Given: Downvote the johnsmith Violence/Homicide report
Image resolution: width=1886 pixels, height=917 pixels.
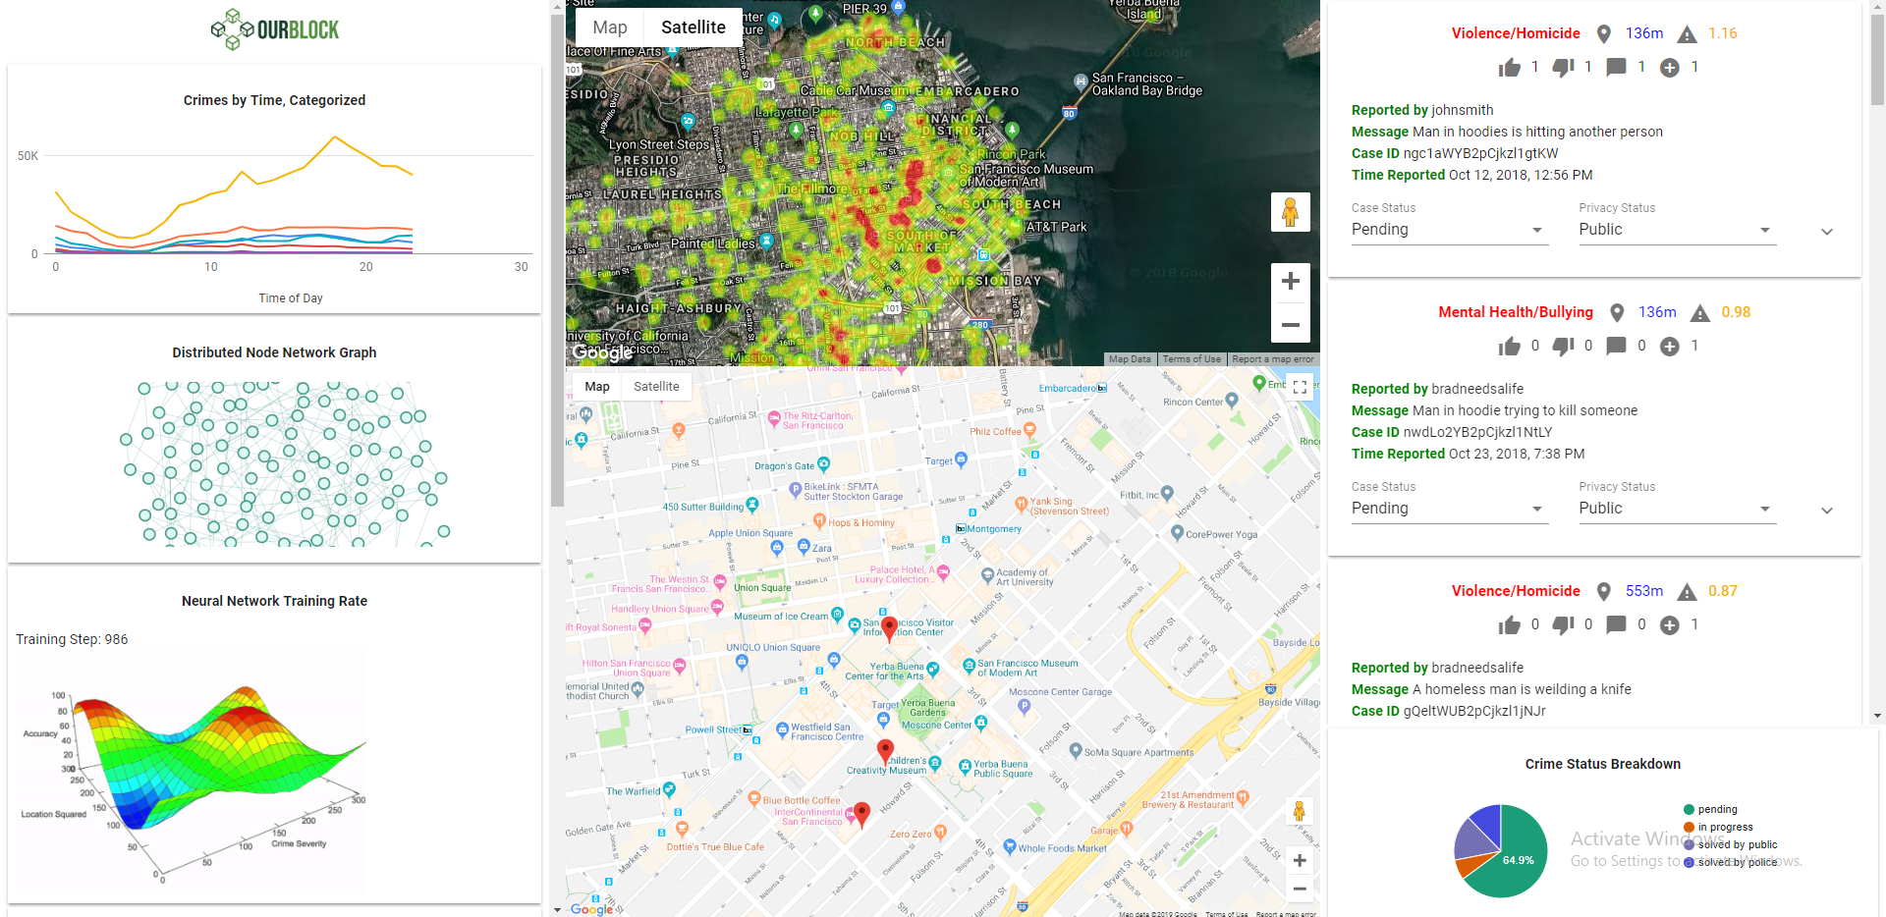Looking at the screenshot, I should (1563, 67).
